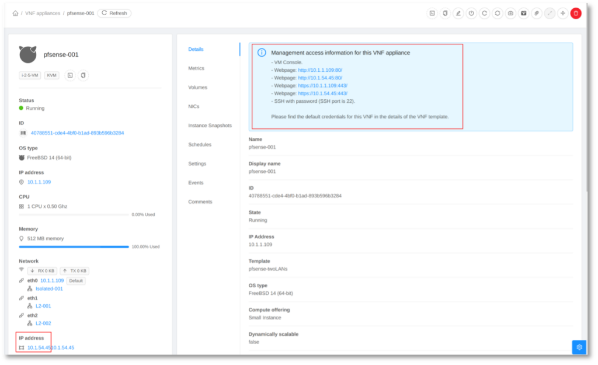
Task: Open console from top toolbar
Action: (x=432, y=13)
